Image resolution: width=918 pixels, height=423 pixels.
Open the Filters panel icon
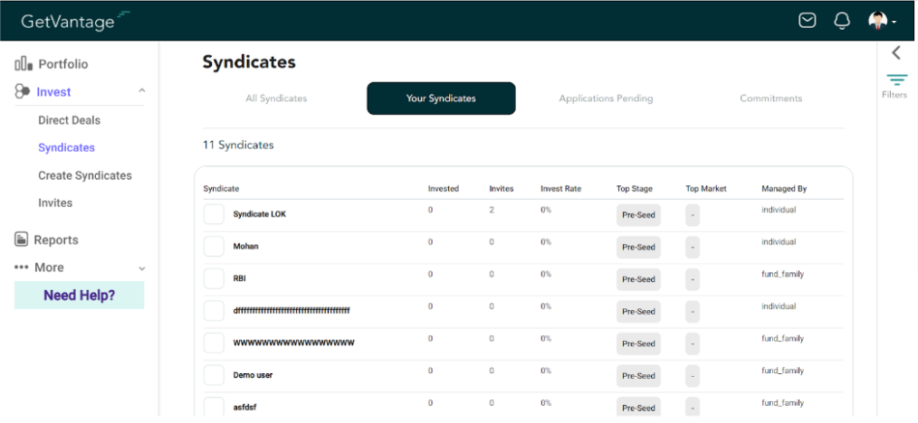pyautogui.click(x=896, y=80)
